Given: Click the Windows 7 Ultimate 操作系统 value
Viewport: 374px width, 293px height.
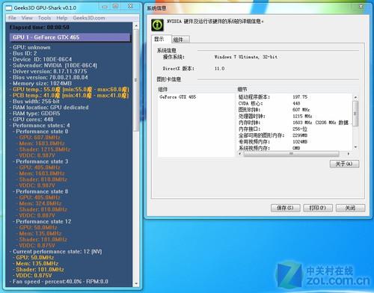Looking at the screenshot, I should [246, 57].
